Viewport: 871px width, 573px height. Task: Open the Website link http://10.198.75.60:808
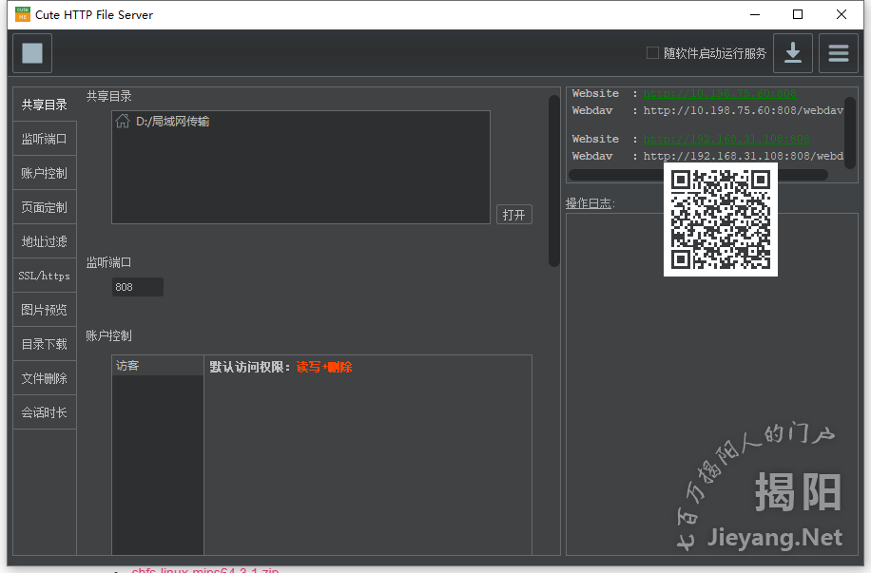(x=720, y=92)
